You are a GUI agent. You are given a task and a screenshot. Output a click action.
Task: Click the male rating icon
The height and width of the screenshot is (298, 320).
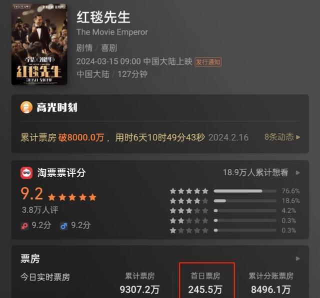(x=63, y=226)
